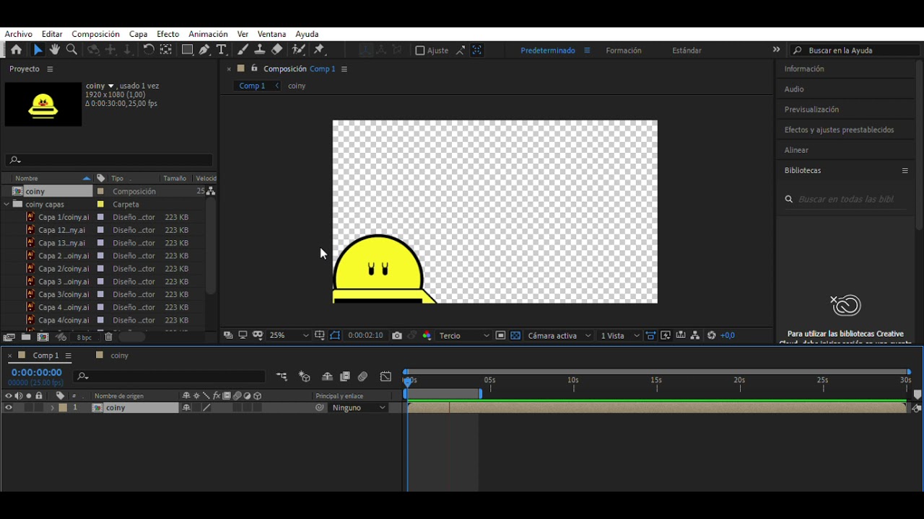Viewport: 924px width, 519px height.
Task: Click the composition mini-flowchart icon in timeline
Action: tap(282, 376)
